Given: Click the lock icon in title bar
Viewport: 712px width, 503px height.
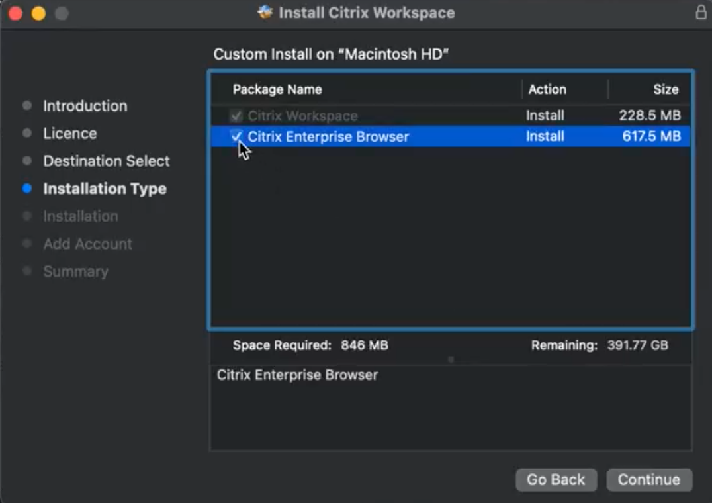Looking at the screenshot, I should [x=701, y=13].
